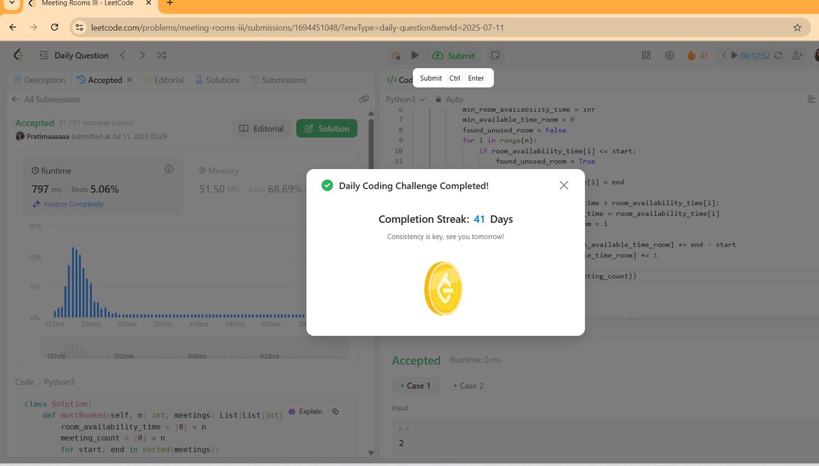Open the Python3 dropdown in the Code section

coord(59,382)
